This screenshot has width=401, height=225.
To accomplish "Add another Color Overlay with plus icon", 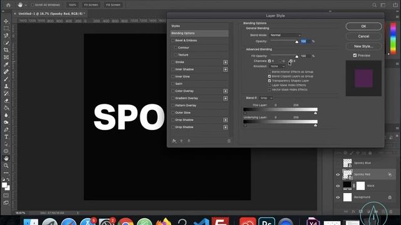I will click(226, 91).
